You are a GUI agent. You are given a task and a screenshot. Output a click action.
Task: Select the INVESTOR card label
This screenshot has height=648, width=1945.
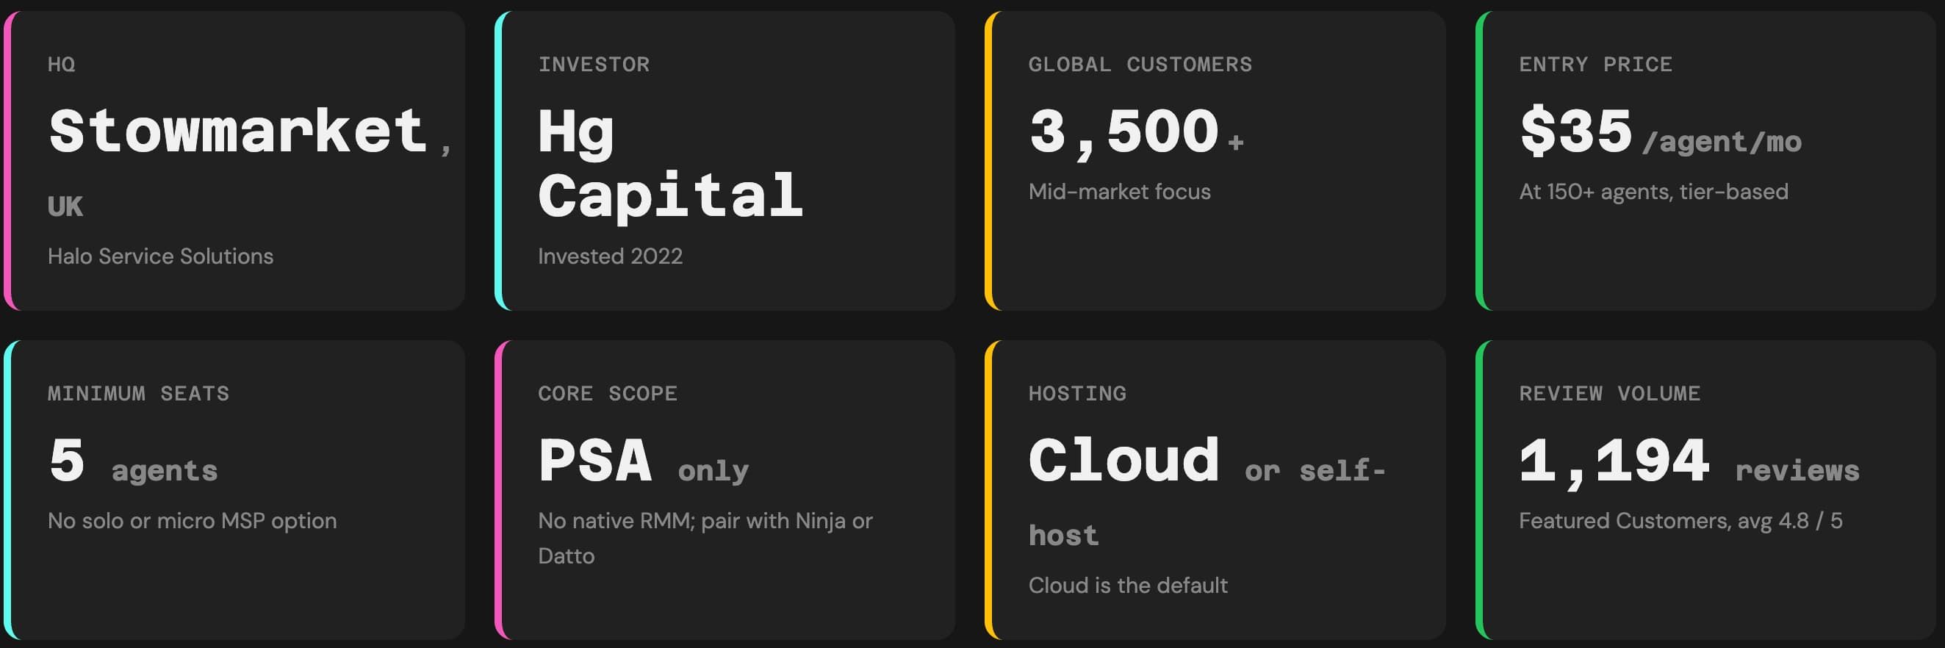pyautogui.click(x=594, y=65)
